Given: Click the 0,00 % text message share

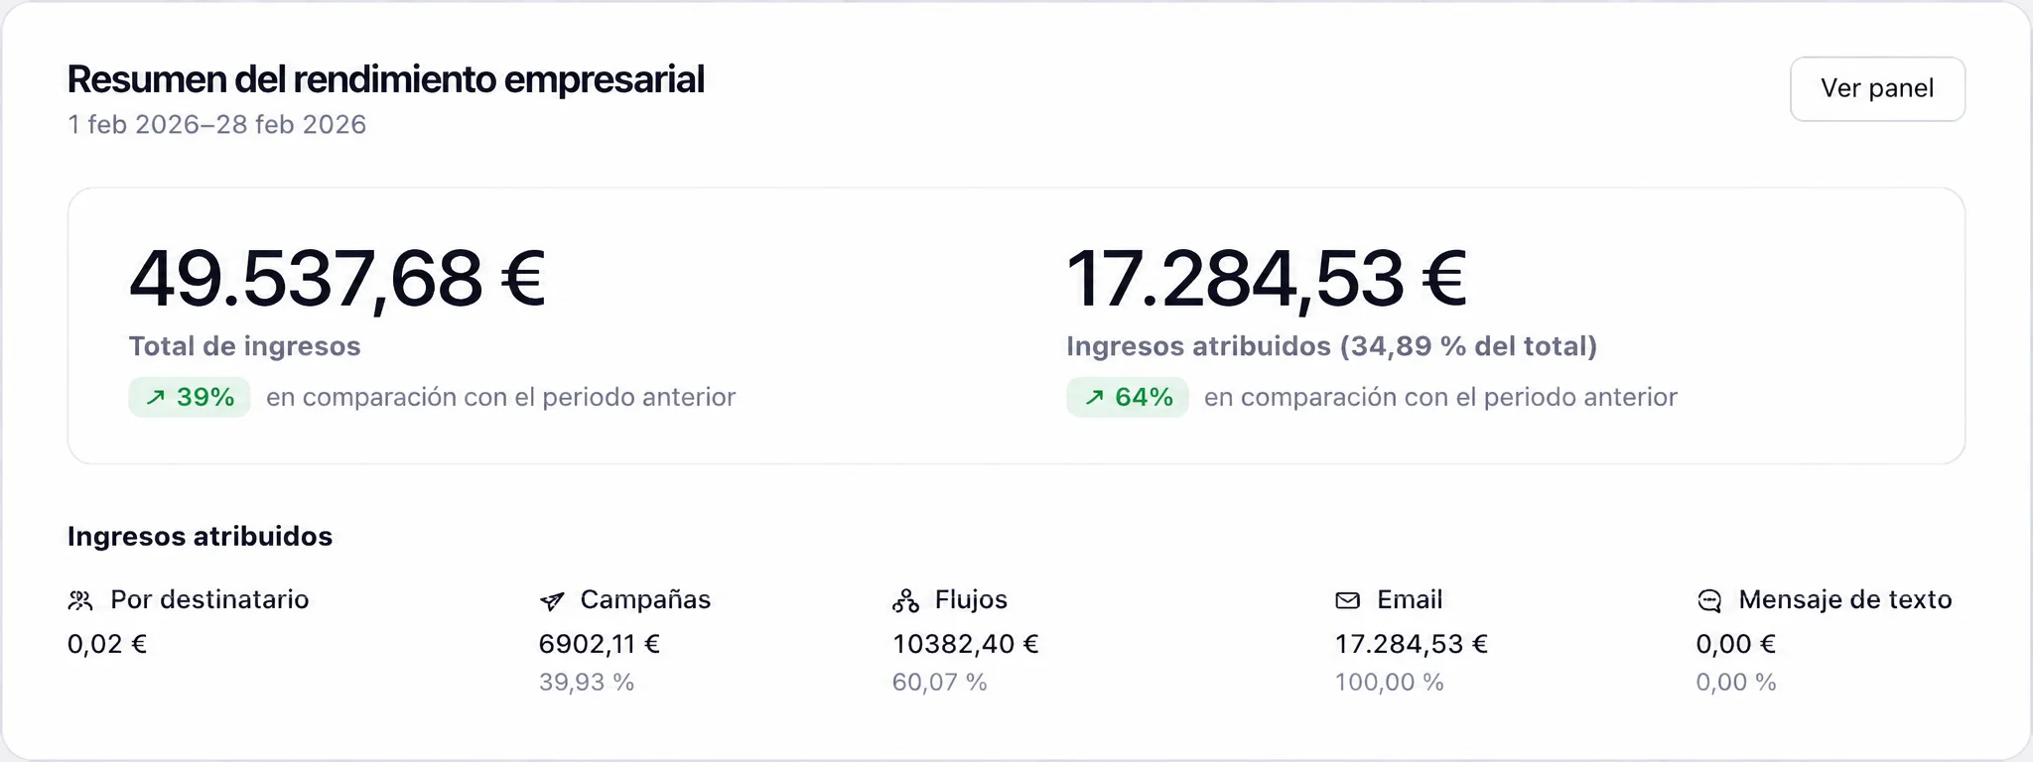Looking at the screenshot, I should (1736, 683).
